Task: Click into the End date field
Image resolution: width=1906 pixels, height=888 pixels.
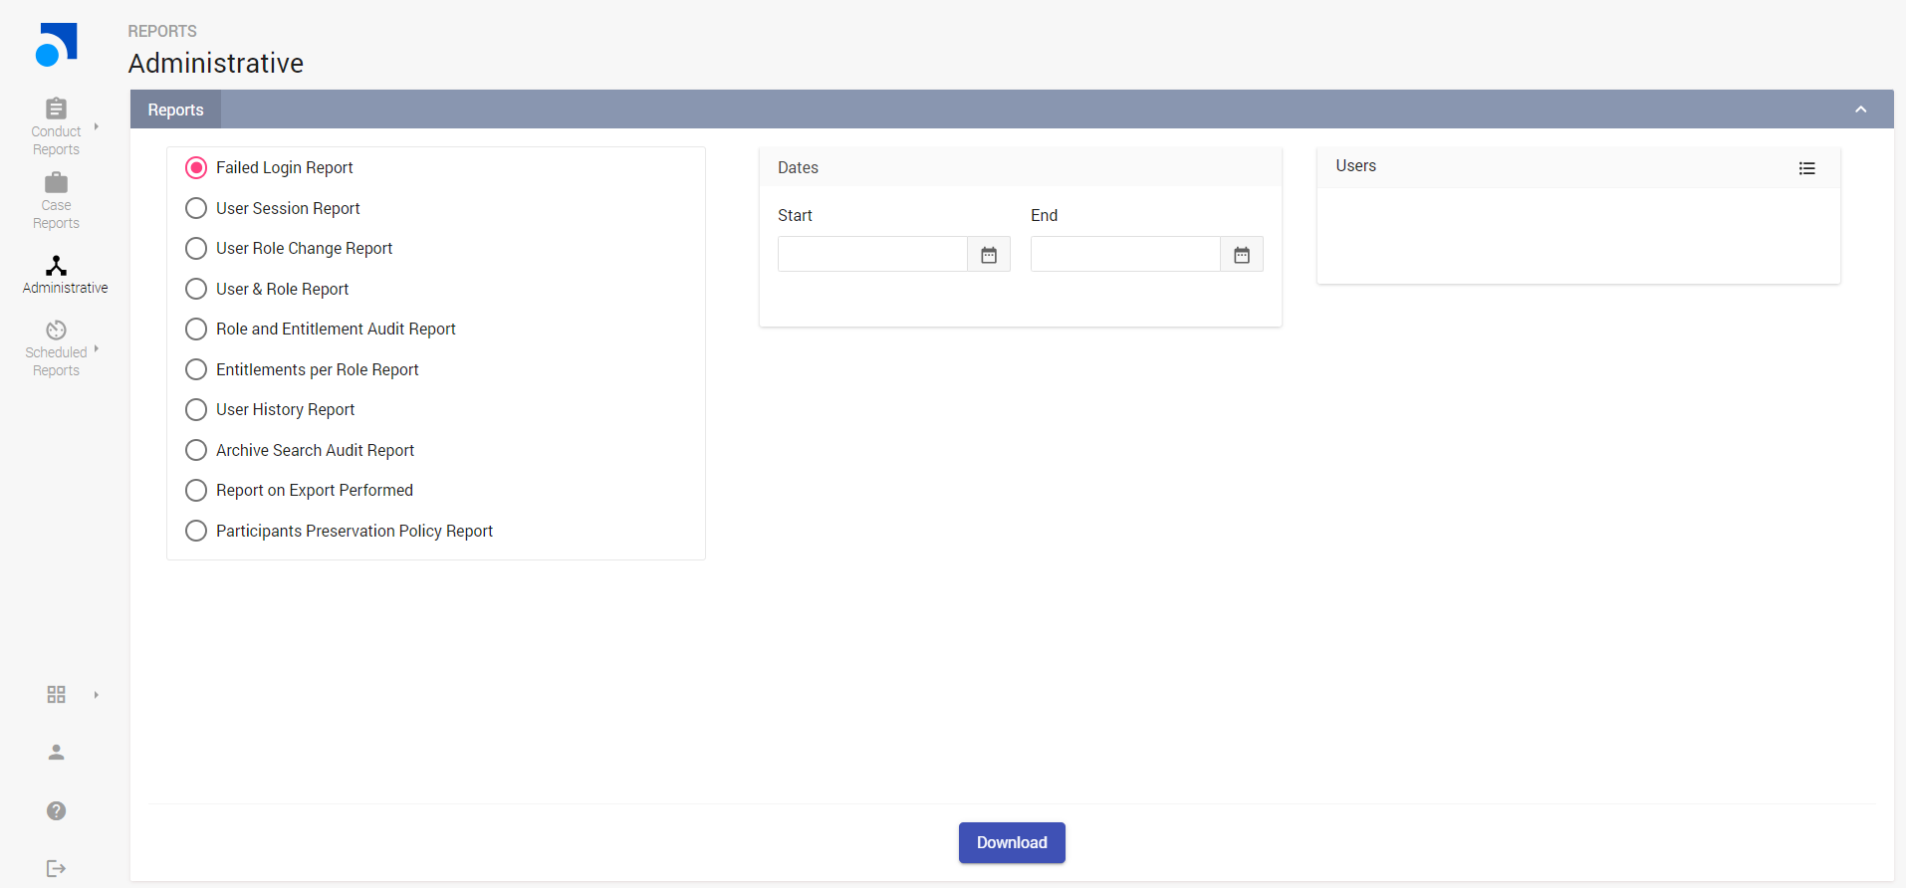Action: click(1125, 254)
